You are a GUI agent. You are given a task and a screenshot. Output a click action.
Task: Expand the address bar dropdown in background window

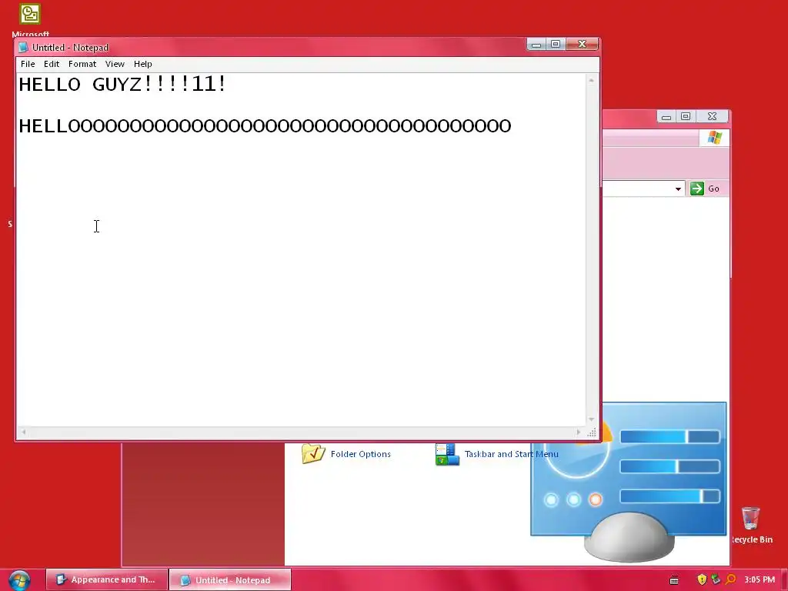pyautogui.click(x=678, y=189)
